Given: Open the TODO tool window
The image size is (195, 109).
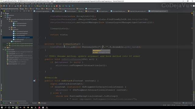Looking at the screenshot, I should point(12,103).
